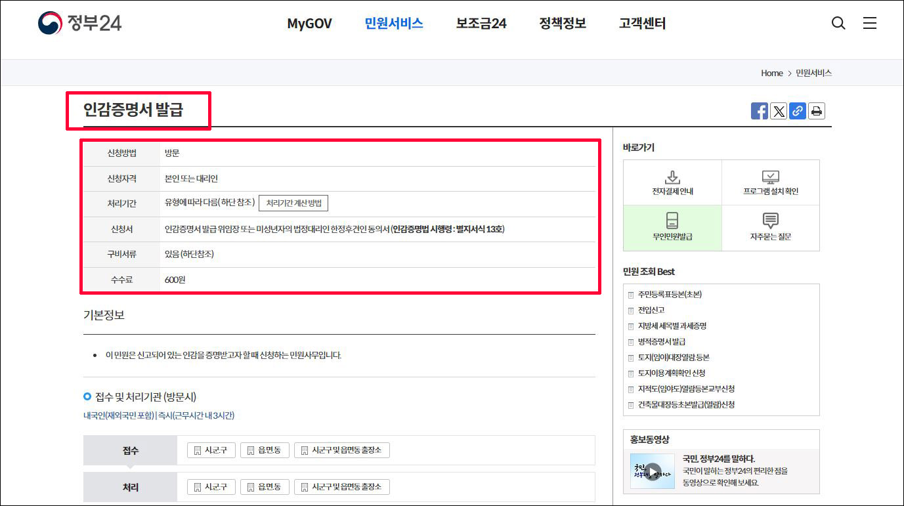Open 민원서비스 menu
This screenshot has height=506, width=904.
pyautogui.click(x=394, y=24)
